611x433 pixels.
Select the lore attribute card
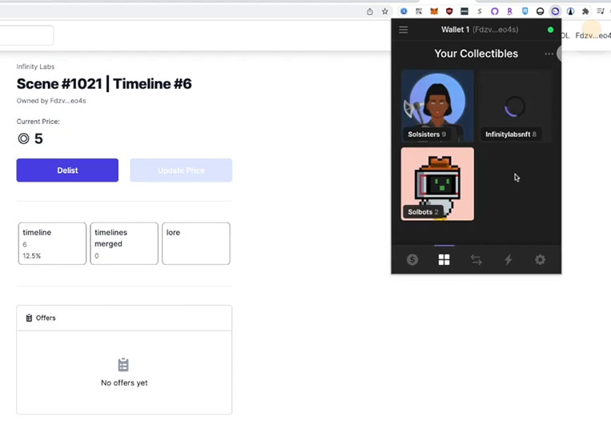196,243
